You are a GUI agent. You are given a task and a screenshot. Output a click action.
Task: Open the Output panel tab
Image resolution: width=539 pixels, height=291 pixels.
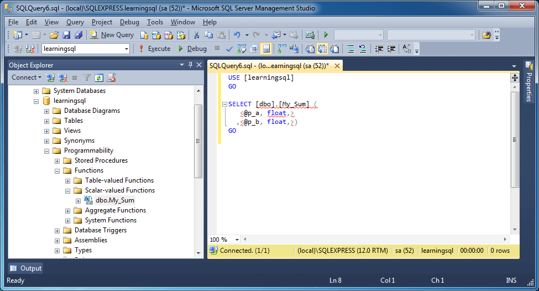pyautogui.click(x=26, y=268)
